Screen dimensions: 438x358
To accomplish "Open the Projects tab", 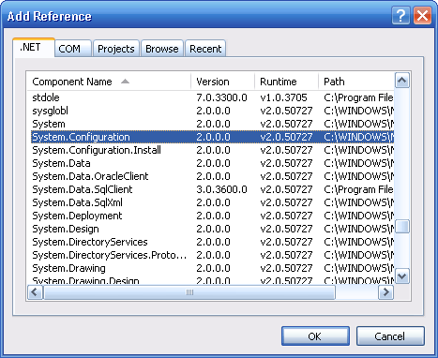I will [116, 49].
